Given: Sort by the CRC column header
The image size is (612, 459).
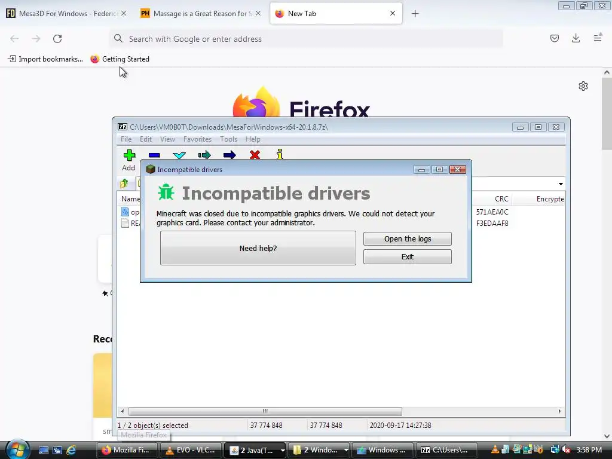Looking at the screenshot, I should (x=501, y=199).
